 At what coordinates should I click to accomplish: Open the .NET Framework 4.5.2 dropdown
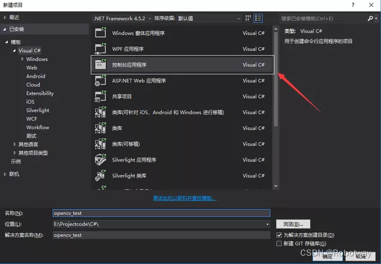[123, 18]
